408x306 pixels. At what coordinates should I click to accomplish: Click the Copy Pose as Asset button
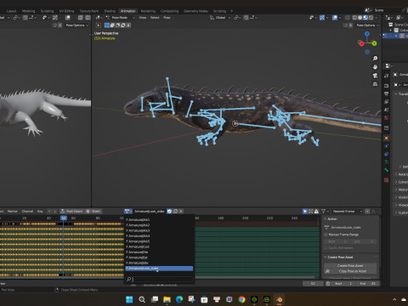point(350,271)
